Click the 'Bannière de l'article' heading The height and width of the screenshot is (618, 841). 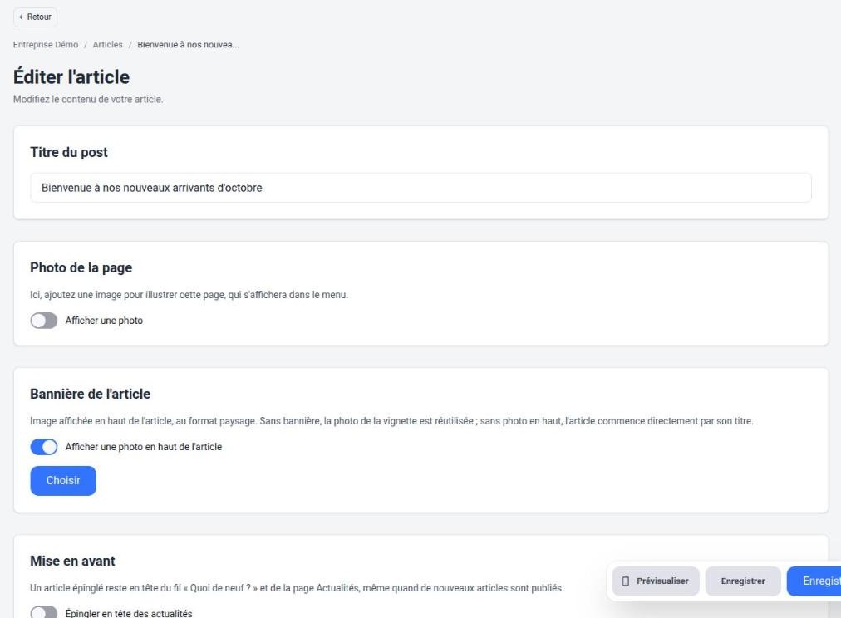pyautogui.click(x=90, y=394)
